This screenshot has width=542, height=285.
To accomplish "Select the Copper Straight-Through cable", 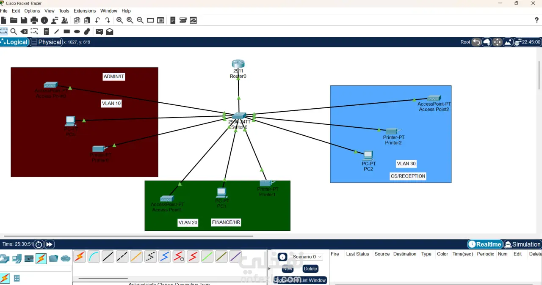I will point(108,256).
